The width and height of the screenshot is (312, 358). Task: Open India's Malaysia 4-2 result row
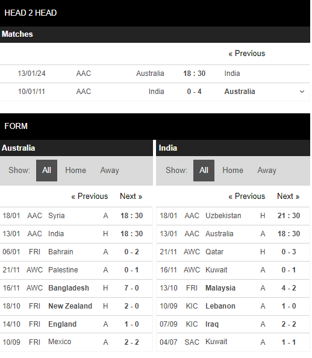234,289
